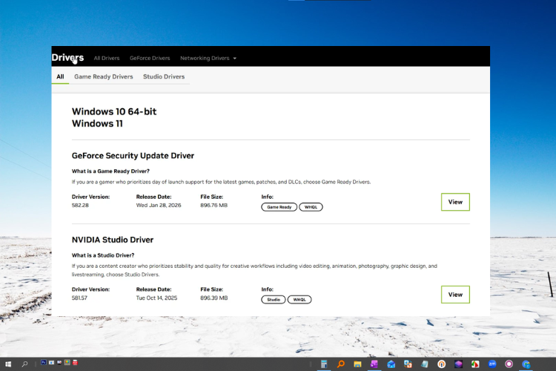556x371 pixels.
Task: Open the orange circular keyhole icon in taskbar
Action: (x=442, y=364)
